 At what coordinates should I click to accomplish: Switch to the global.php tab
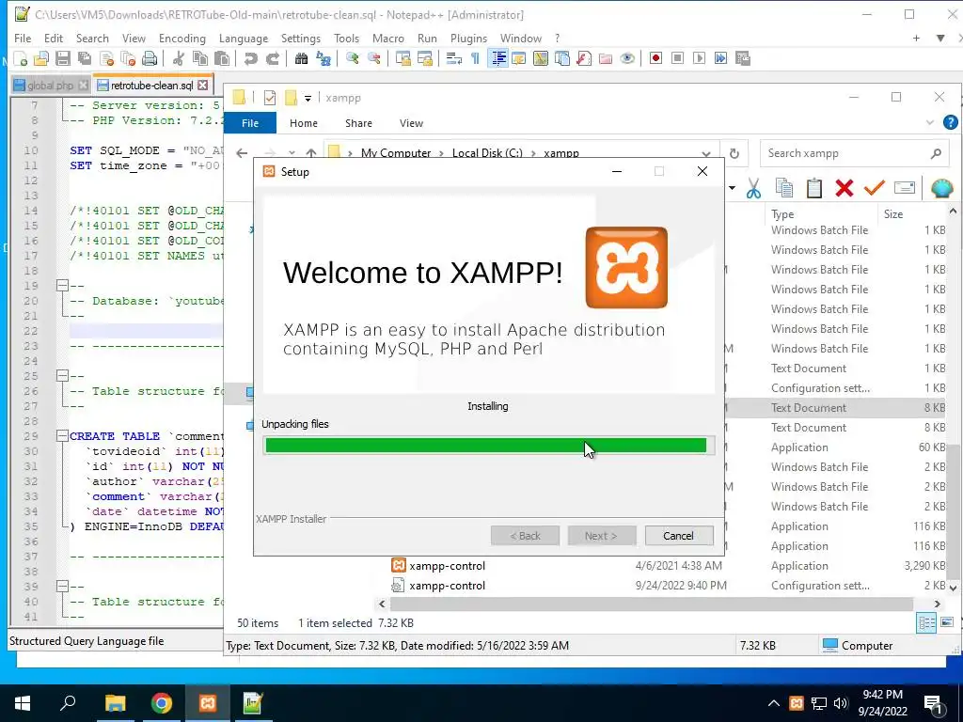tap(51, 86)
